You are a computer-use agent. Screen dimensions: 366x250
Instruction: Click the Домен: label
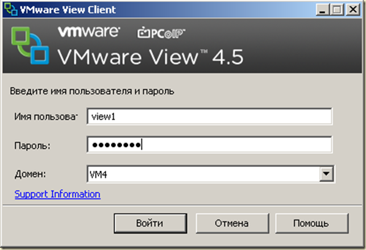click(30, 174)
